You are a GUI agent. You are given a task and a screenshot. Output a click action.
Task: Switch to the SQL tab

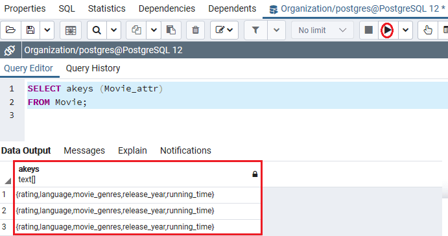pos(67,8)
